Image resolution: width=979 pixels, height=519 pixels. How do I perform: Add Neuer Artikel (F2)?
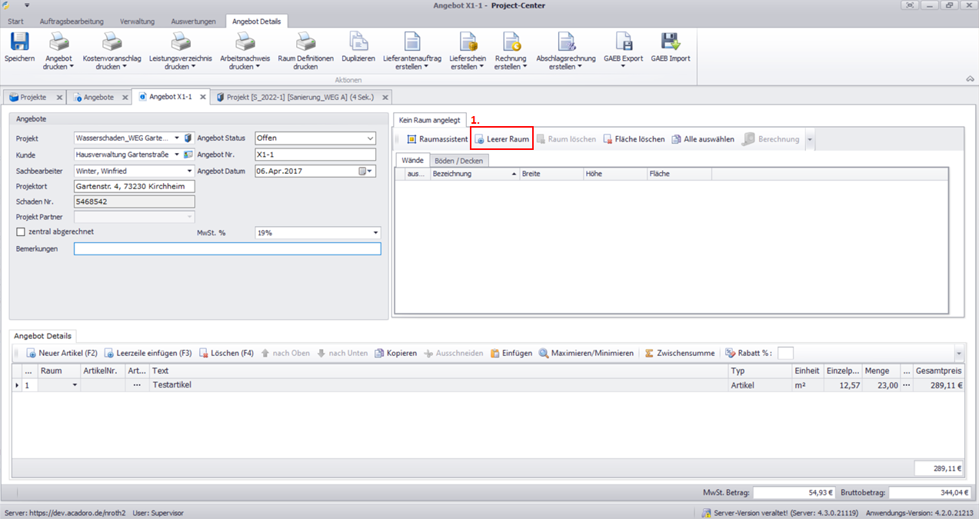pyautogui.click(x=62, y=353)
